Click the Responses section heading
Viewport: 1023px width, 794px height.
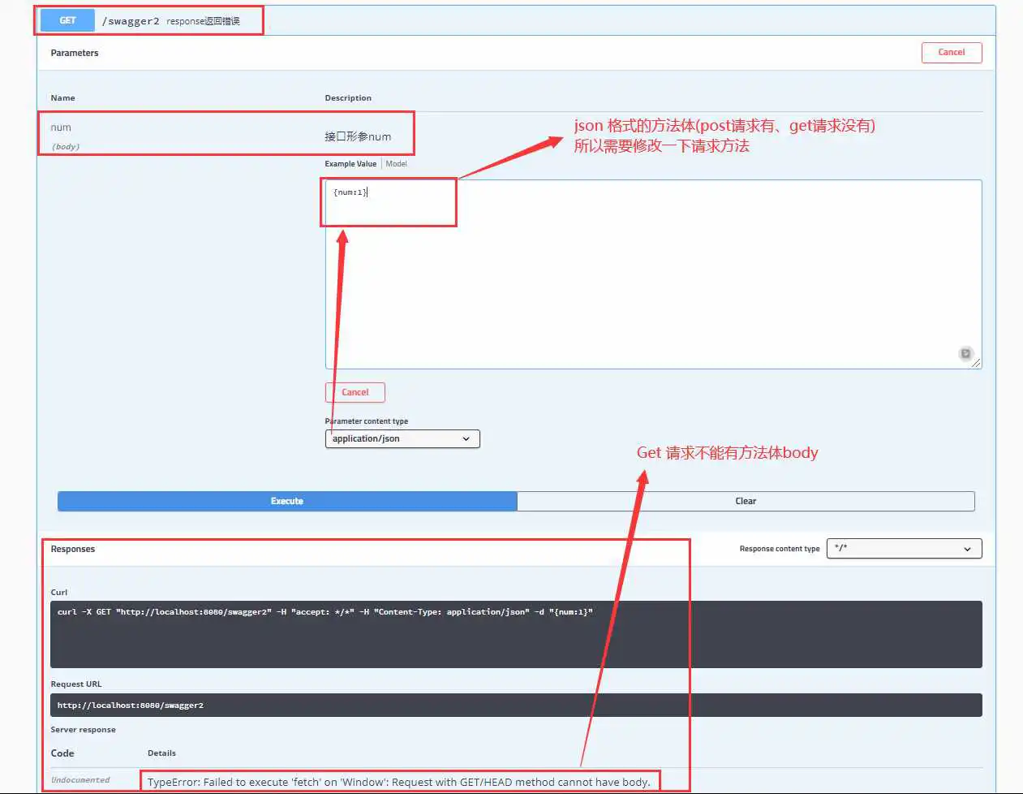click(73, 550)
